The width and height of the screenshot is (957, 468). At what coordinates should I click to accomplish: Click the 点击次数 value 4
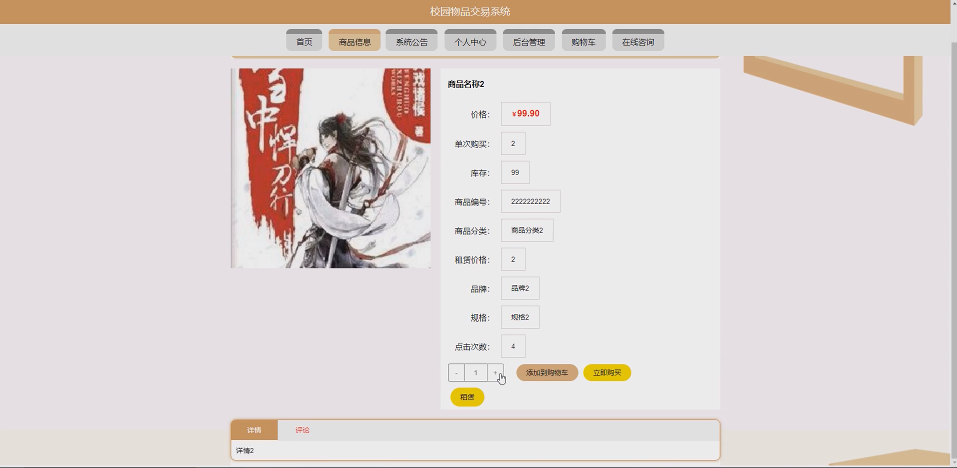pos(513,346)
